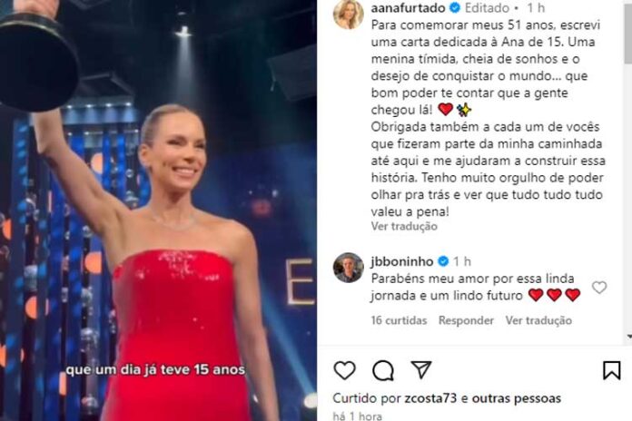View the 16 curtidas list

coord(399,320)
